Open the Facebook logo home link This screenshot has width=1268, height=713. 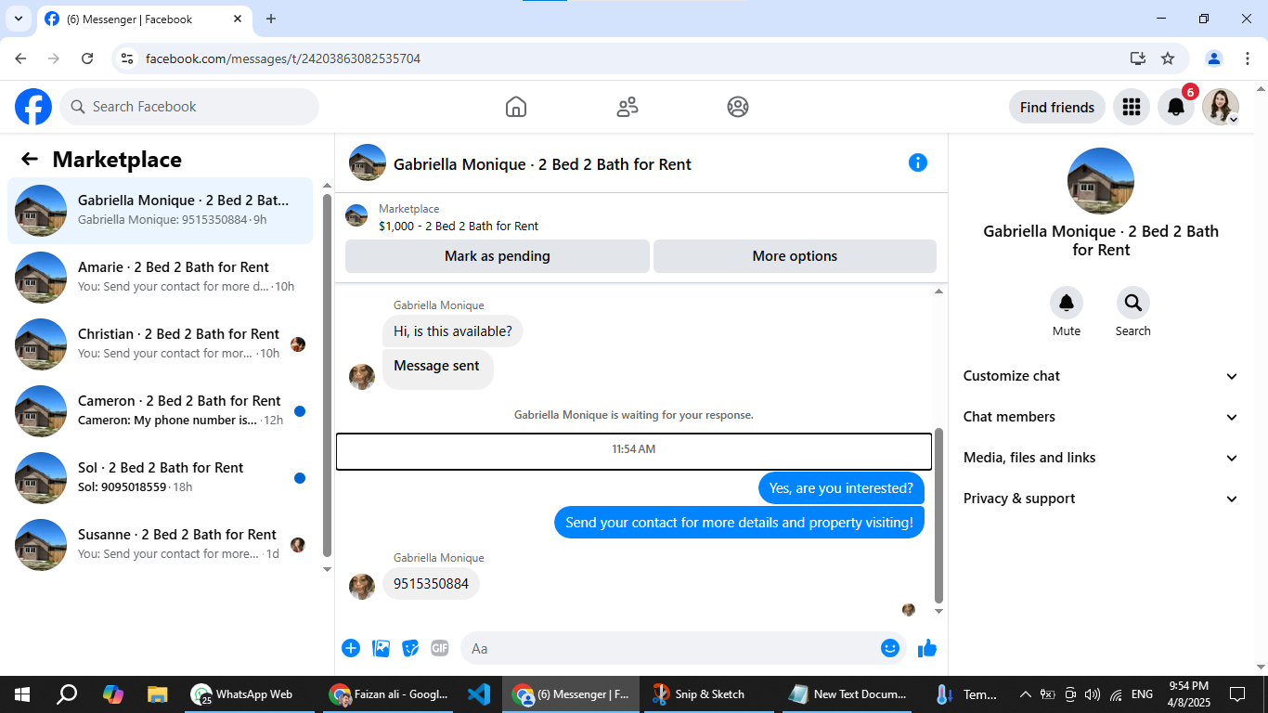point(33,107)
